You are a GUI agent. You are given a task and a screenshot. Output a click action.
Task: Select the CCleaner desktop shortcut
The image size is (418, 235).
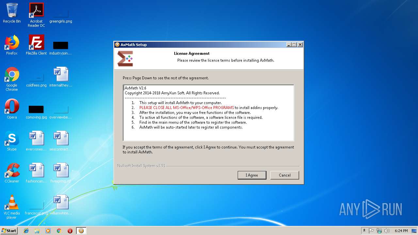coord(12,173)
